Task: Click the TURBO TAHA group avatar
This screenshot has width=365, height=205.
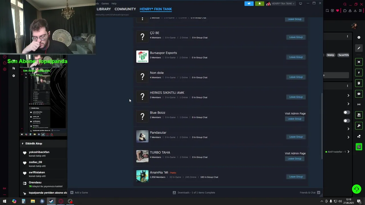Action: pyautogui.click(x=142, y=156)
